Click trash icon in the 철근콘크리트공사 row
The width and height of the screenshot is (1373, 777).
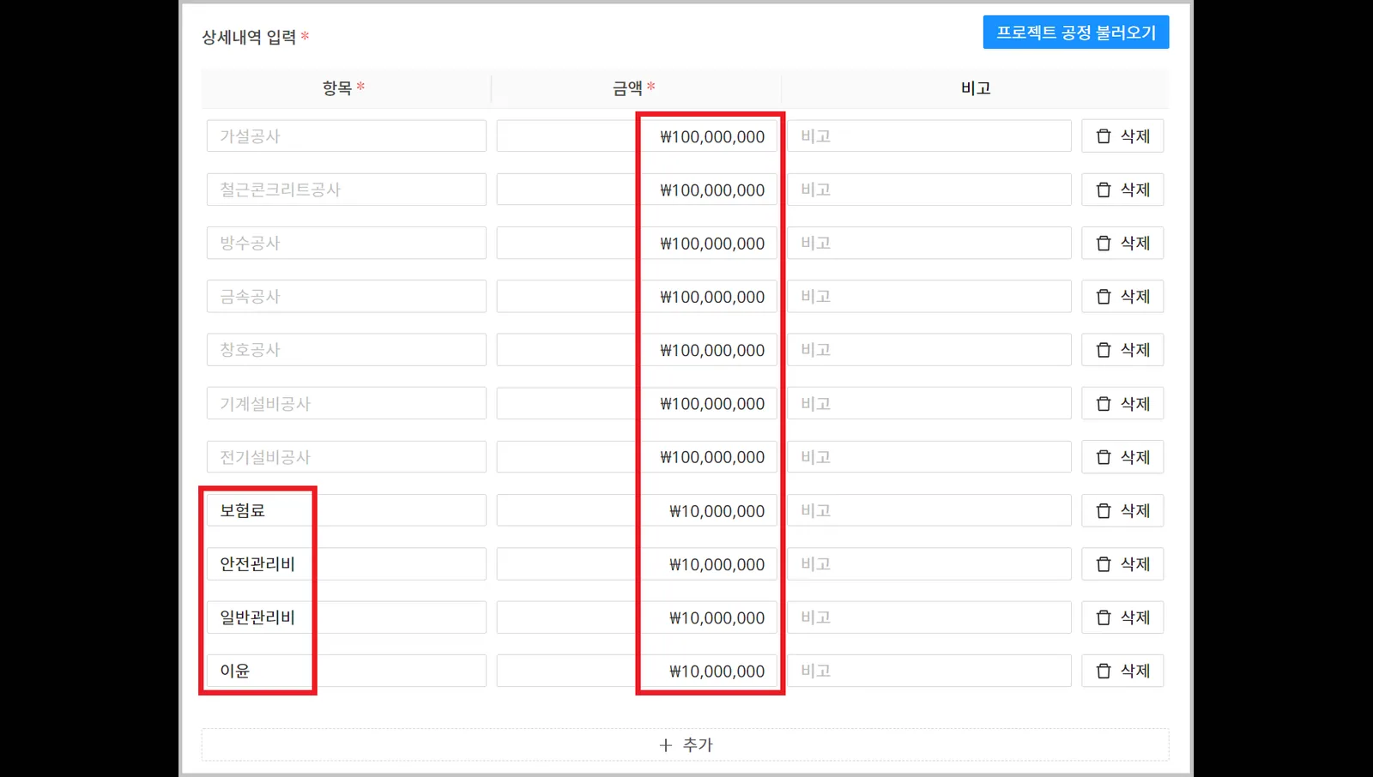(1104, 190)
